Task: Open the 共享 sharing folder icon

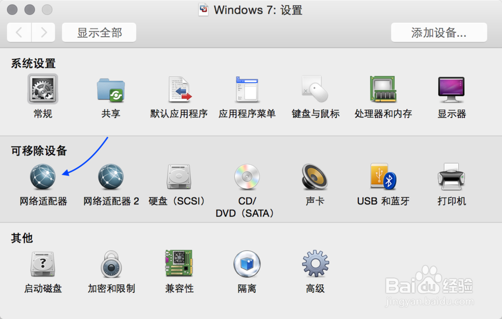Action: point(111,90)
